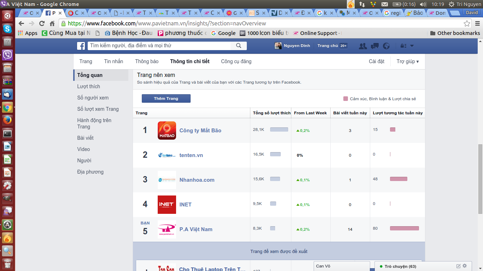Viewport: 483px width, 271px height.
Task: Click the address bar URL
Action: click(167, 24)
